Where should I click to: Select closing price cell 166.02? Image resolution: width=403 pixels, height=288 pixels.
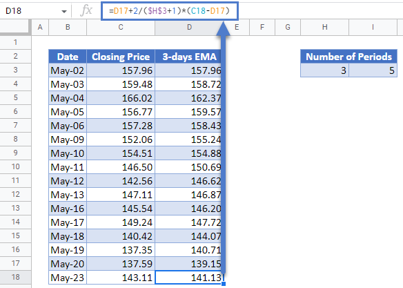pos(121,98)
